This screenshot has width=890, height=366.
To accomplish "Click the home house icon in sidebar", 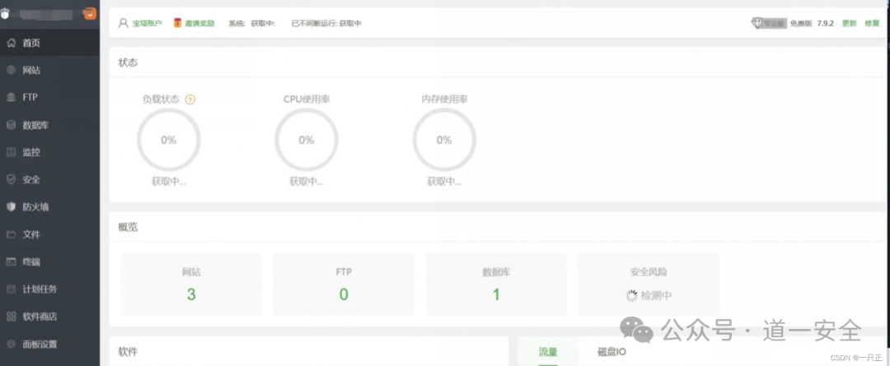I will coord(12,43).
